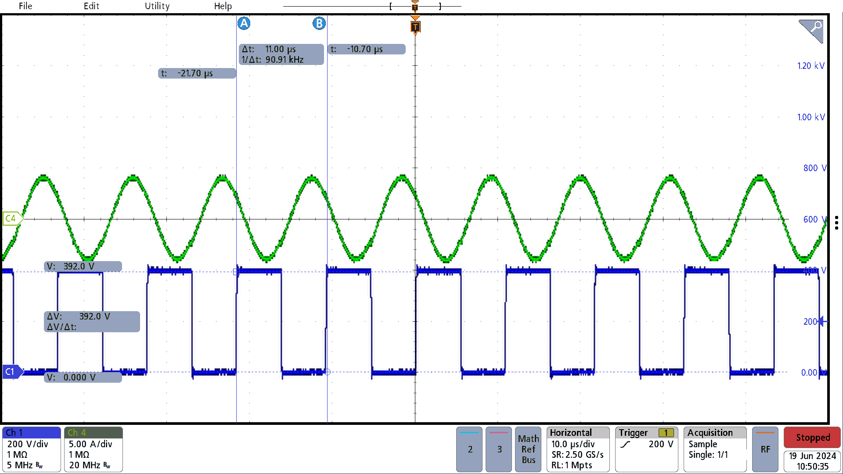Screen dimensions: 843x474
Task: Click the cursor A time readout -21.70 µs
Action: 197,73
